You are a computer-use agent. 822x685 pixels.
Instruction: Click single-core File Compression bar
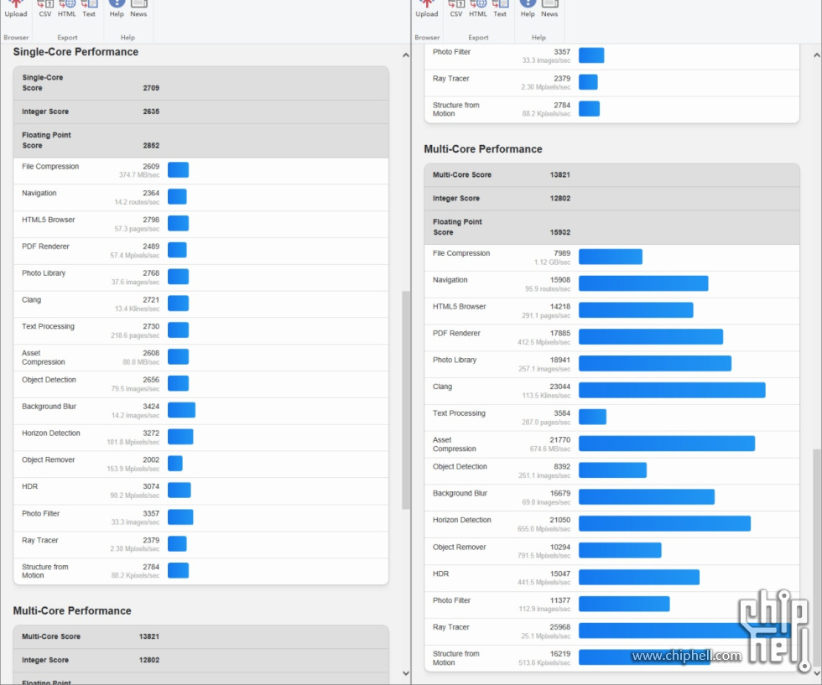click(178, 170)
